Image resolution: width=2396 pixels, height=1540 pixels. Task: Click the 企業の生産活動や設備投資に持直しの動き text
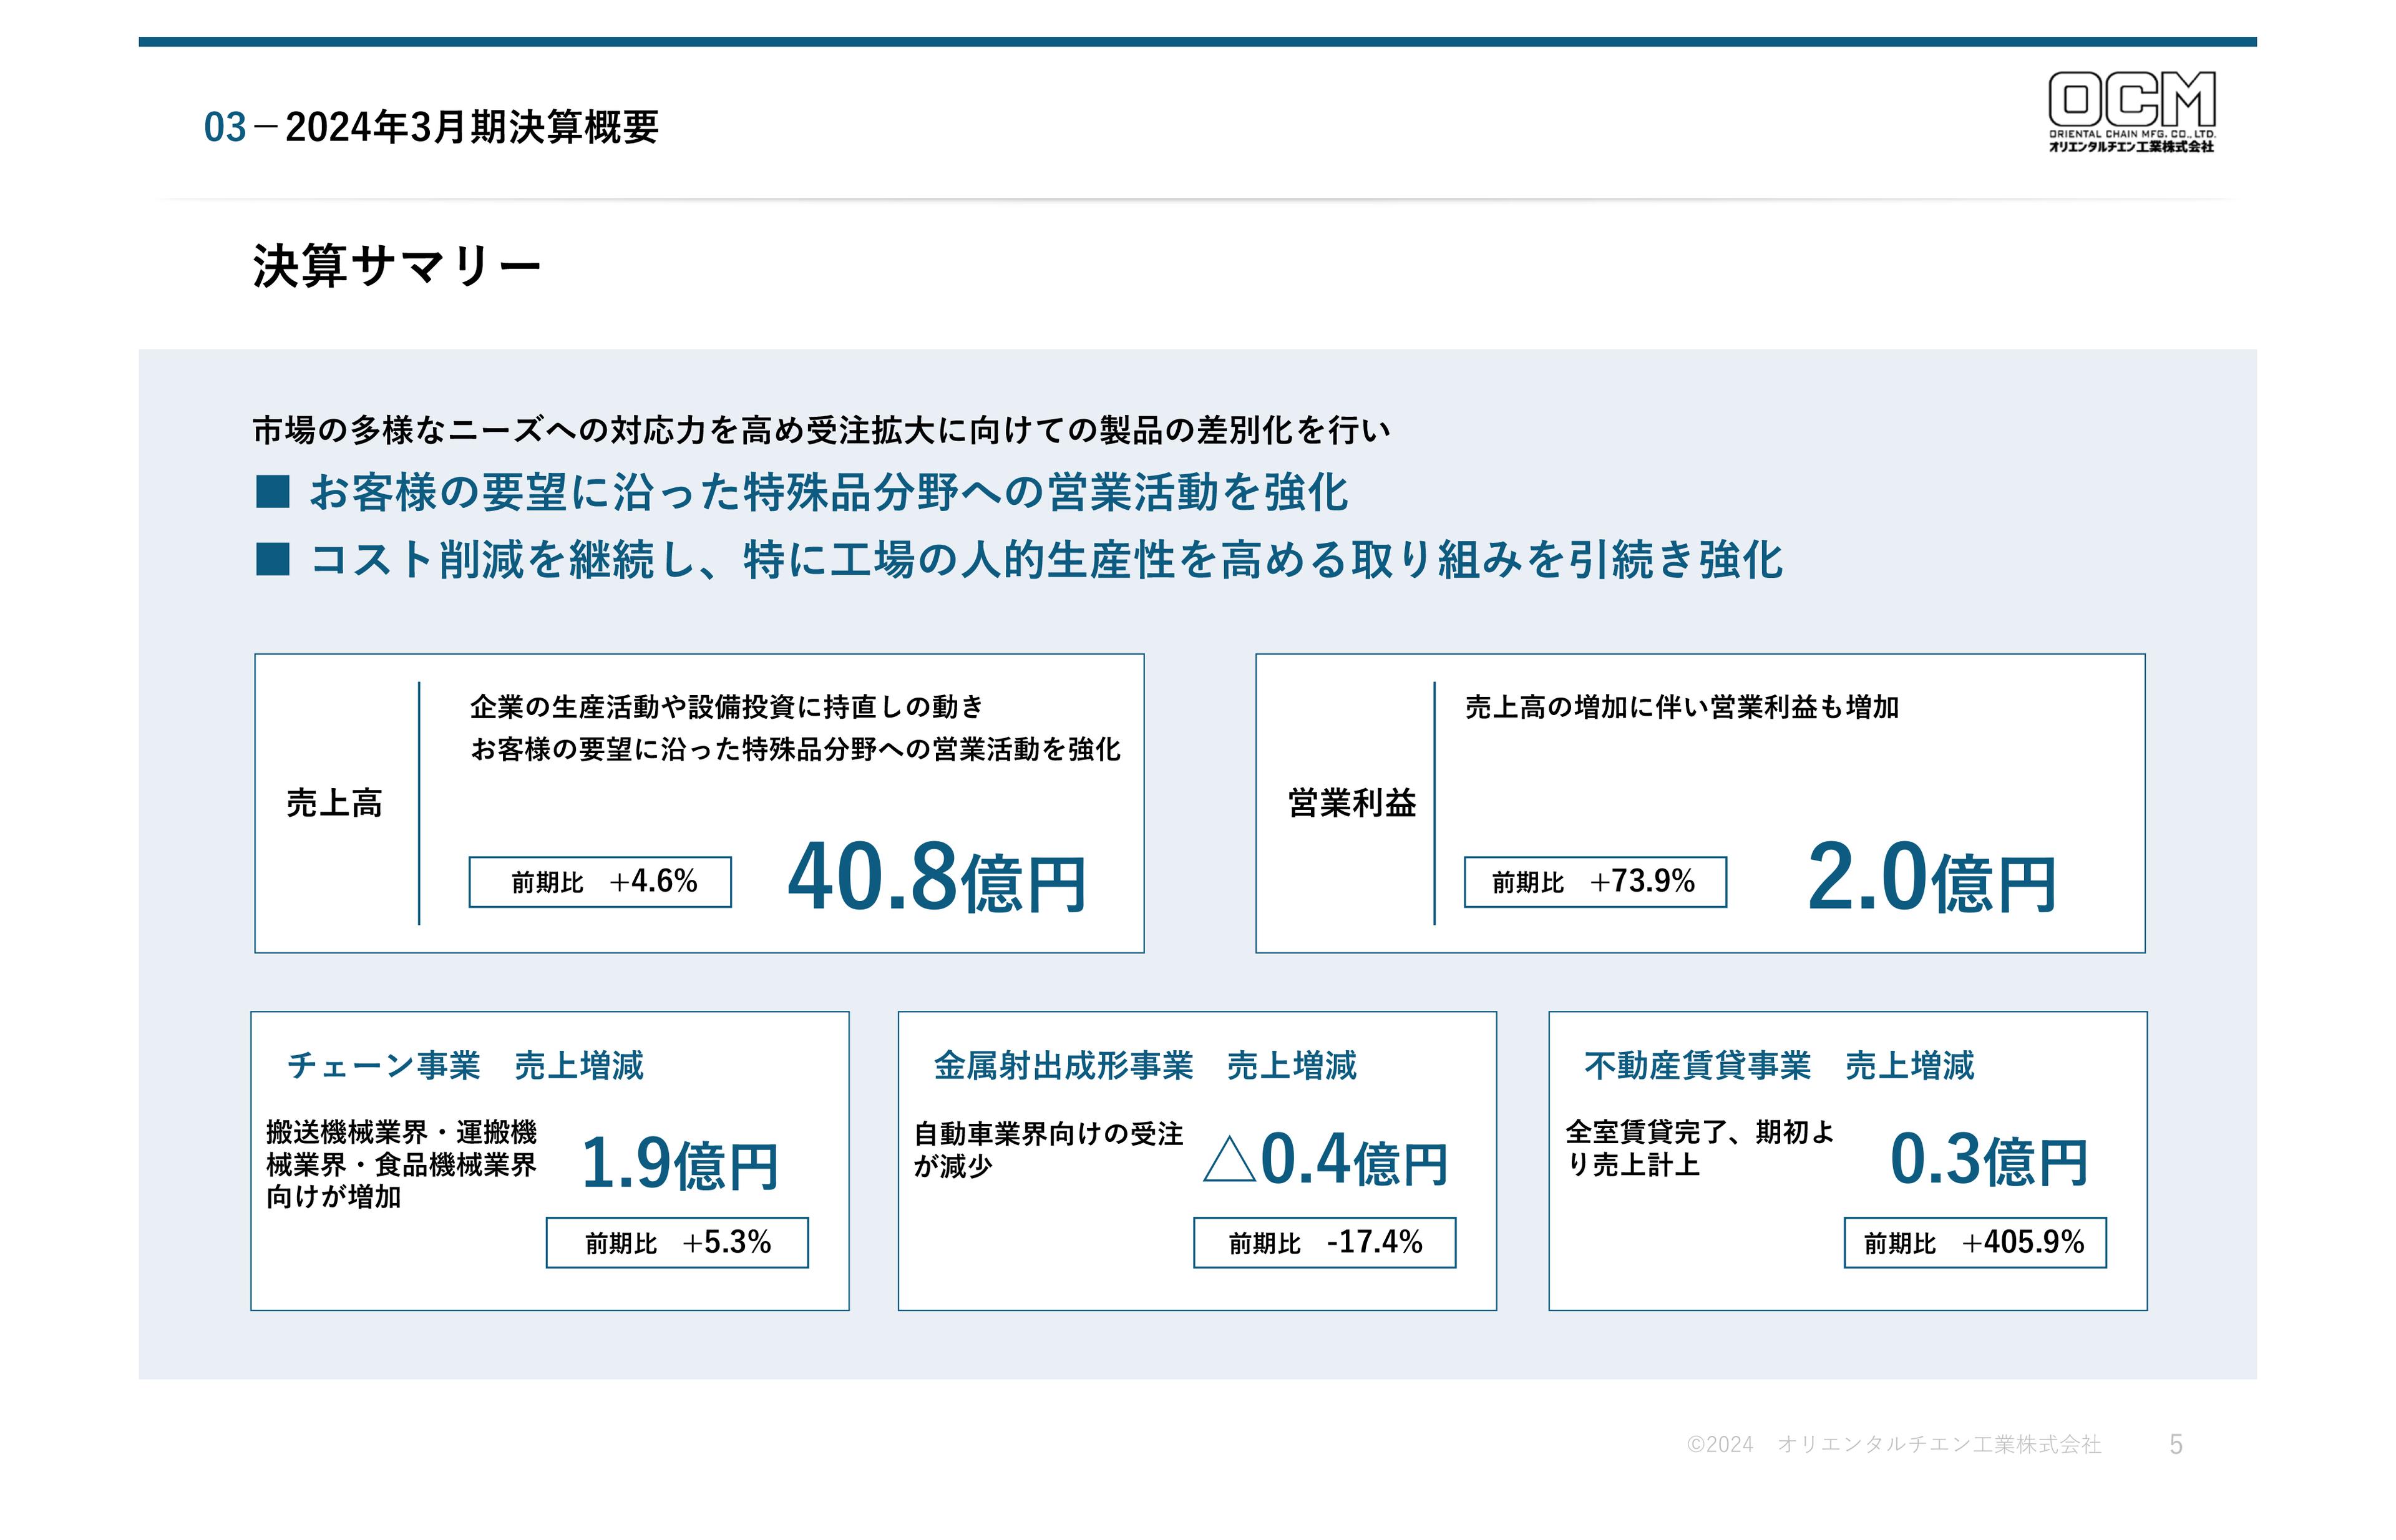(727, 707)
